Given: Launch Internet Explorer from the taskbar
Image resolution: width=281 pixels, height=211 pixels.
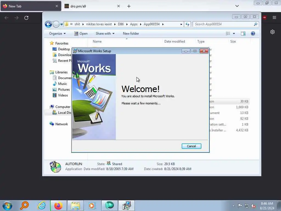Looking at the screenshot, I should [x=42, y=206].
